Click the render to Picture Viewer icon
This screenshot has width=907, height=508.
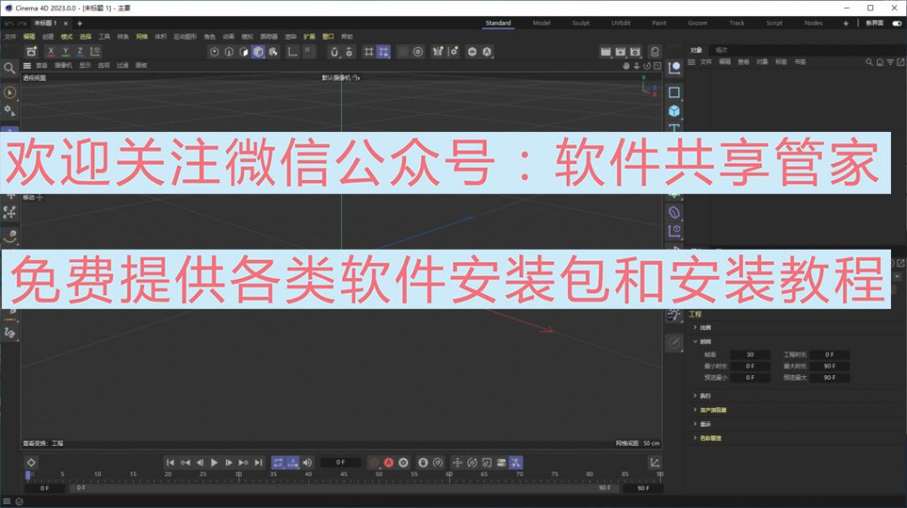click(x=620, y=52)
